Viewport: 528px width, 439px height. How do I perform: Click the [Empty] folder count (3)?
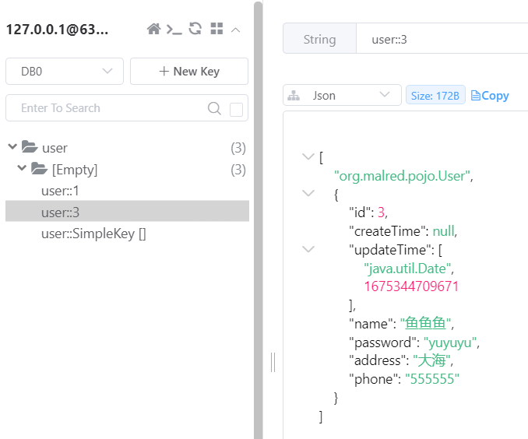coord(238,170)
